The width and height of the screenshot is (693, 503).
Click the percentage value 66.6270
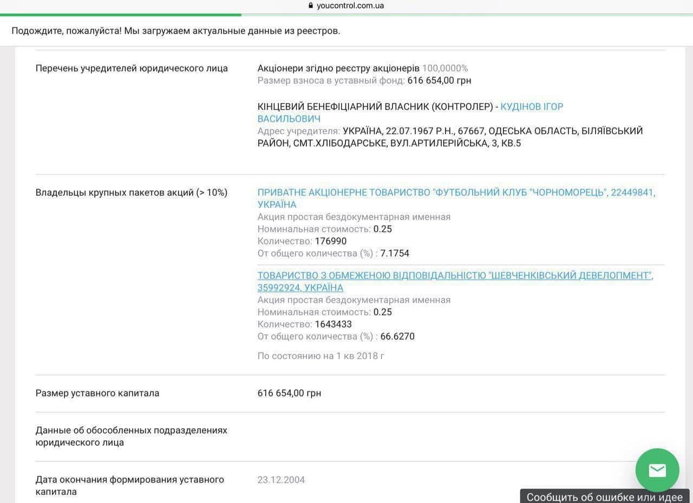point(397,336)
